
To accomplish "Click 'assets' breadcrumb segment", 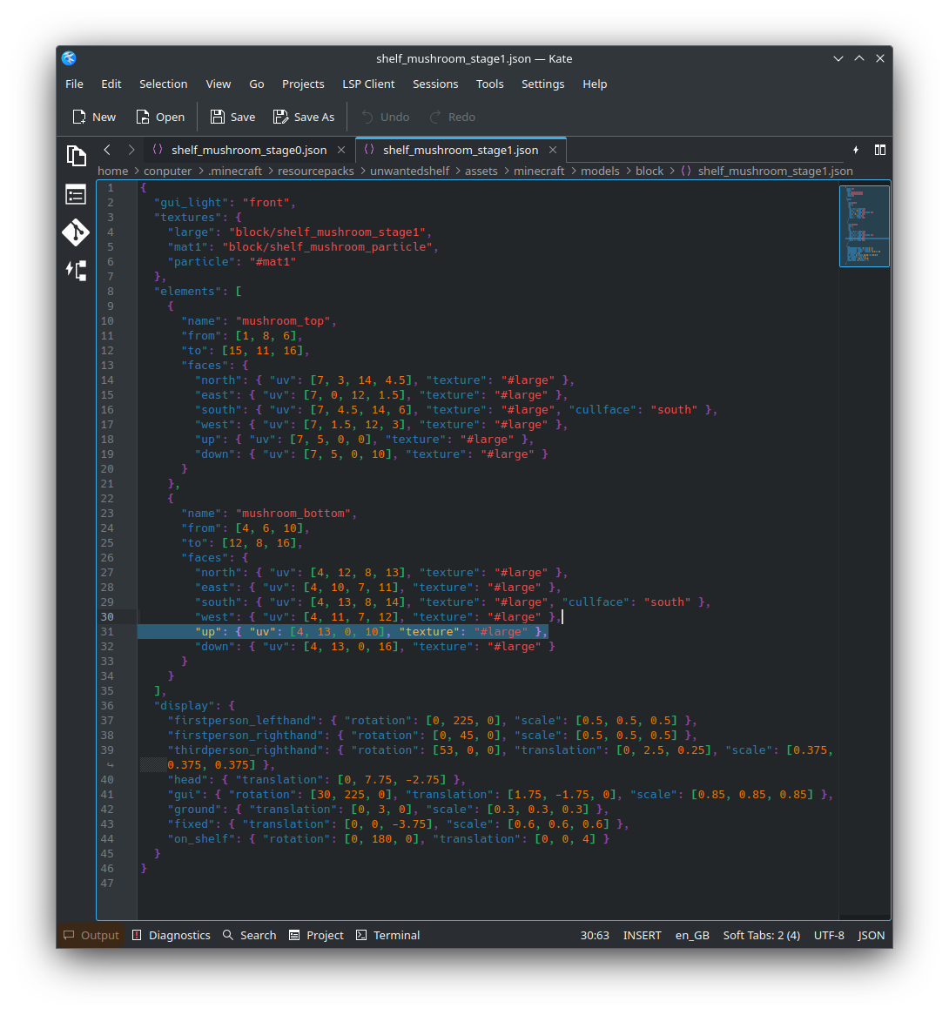I will click(481, 171).
